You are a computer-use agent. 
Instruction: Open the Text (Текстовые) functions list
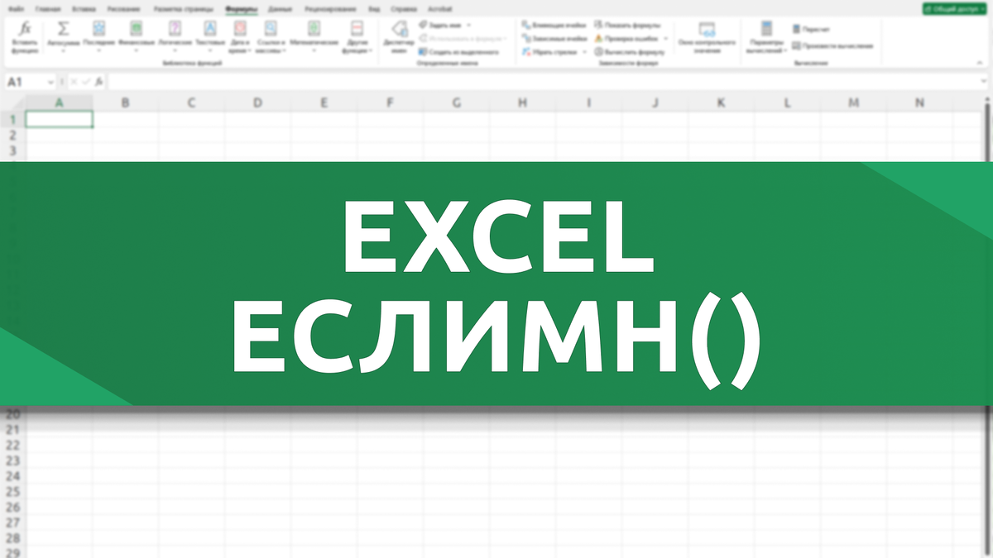[x=210, y=36]
